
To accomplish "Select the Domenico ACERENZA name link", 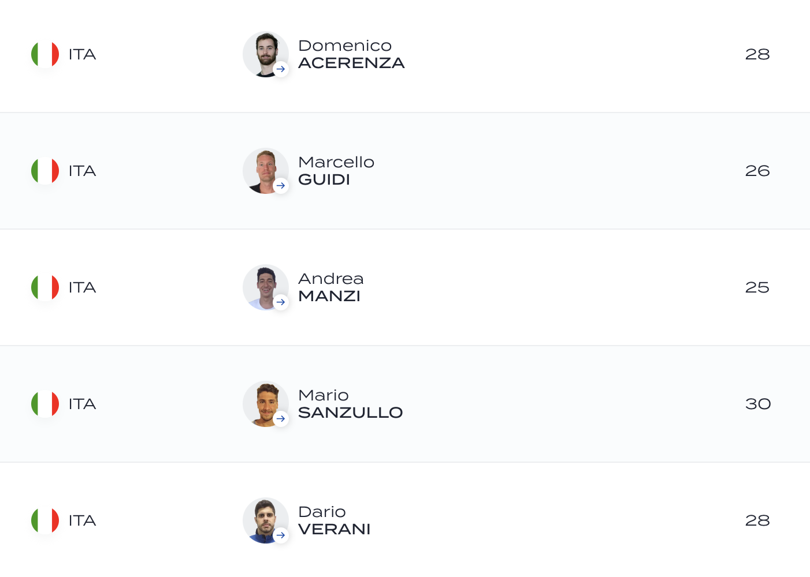I will (351, 54).
